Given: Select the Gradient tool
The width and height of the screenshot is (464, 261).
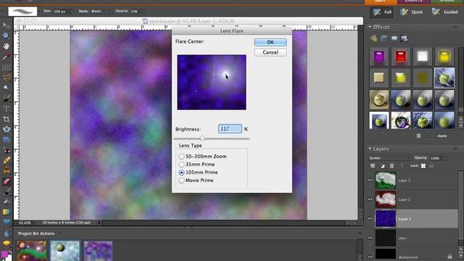Looking at the screenshot, I should [7, 212].
